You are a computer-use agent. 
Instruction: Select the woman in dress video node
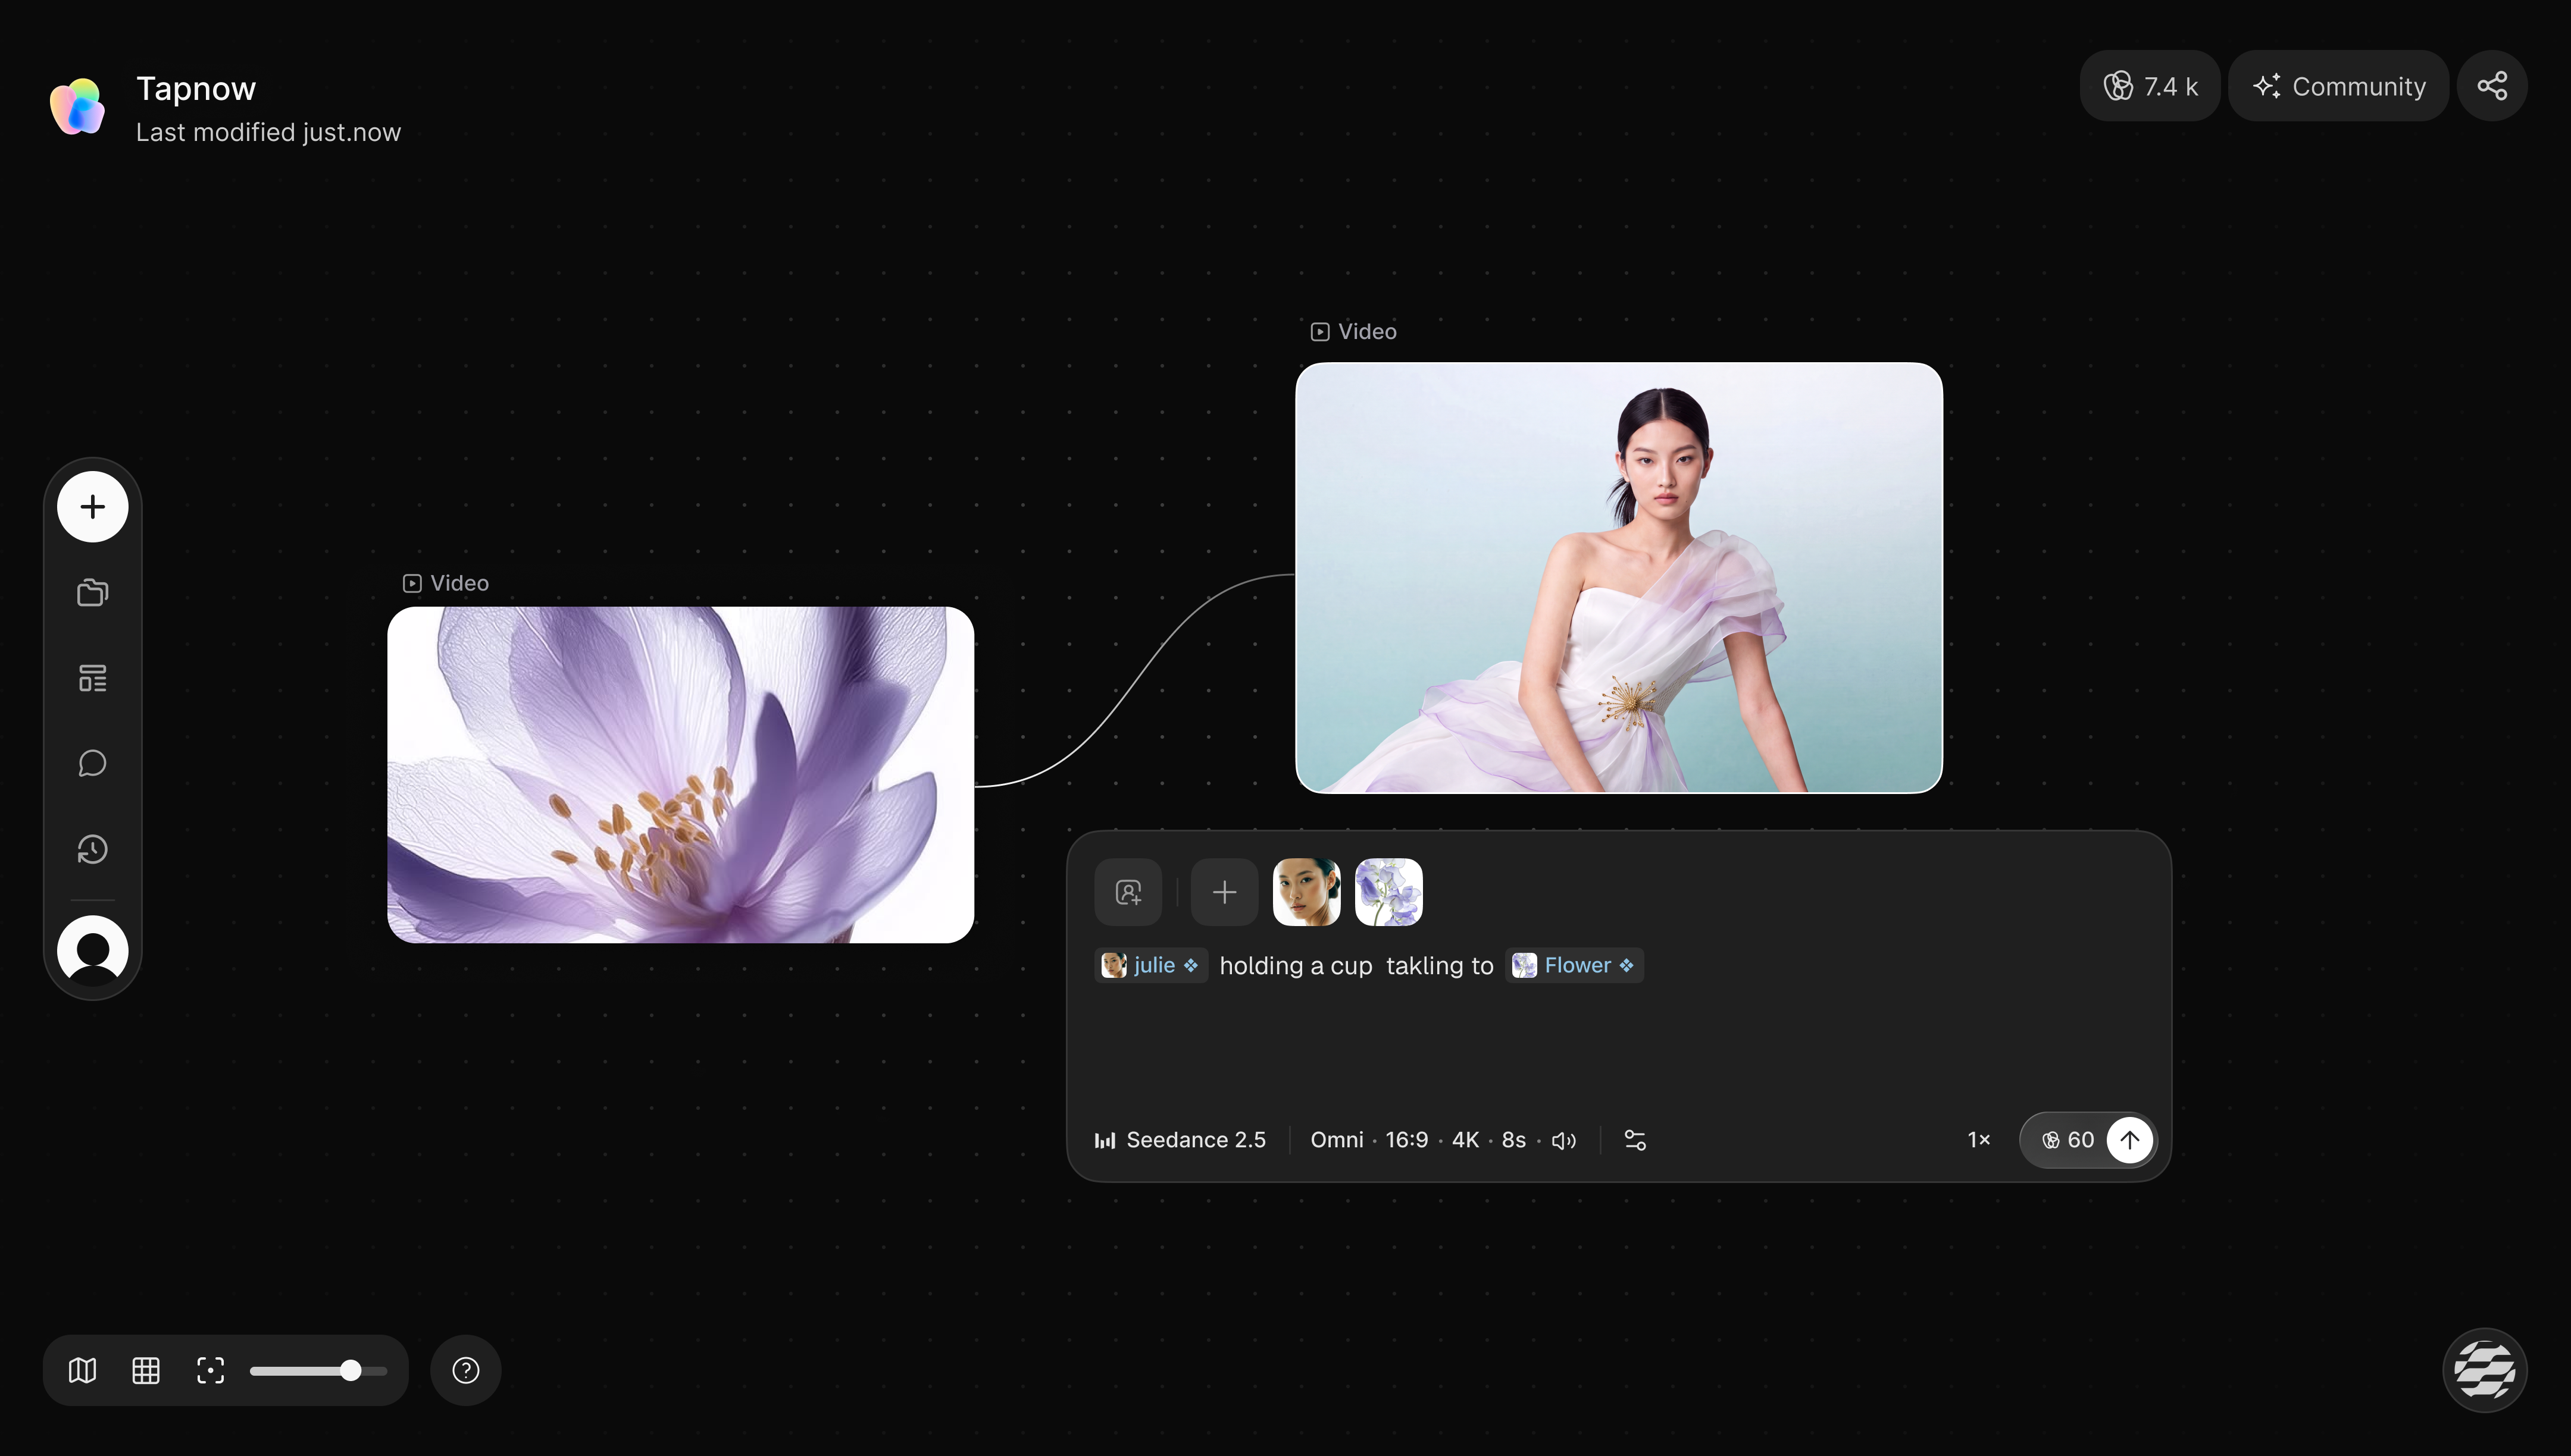click(x=1619, y=578)
